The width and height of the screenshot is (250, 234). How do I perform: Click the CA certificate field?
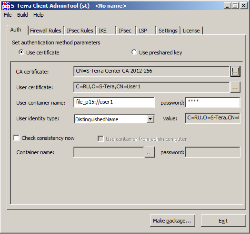[151, 71]
